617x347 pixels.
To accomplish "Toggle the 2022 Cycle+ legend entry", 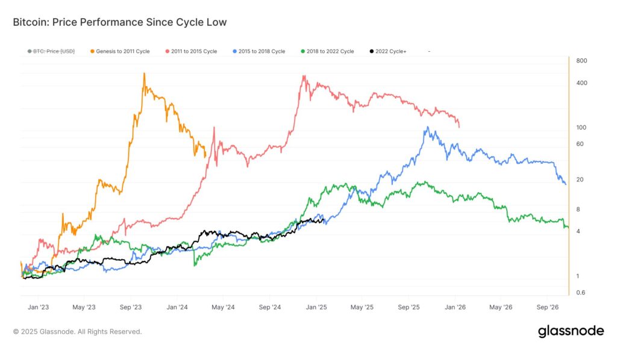I will [x=388, y=51].
